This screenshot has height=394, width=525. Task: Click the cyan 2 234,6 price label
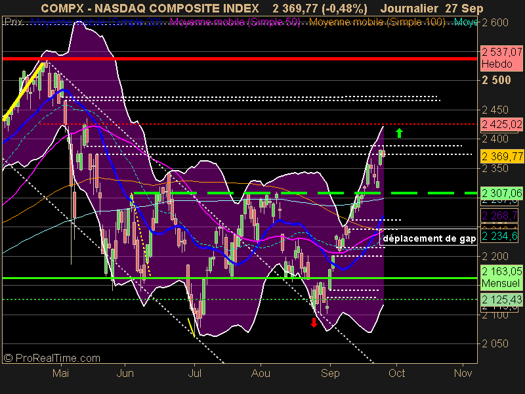(x=499, y=236)
